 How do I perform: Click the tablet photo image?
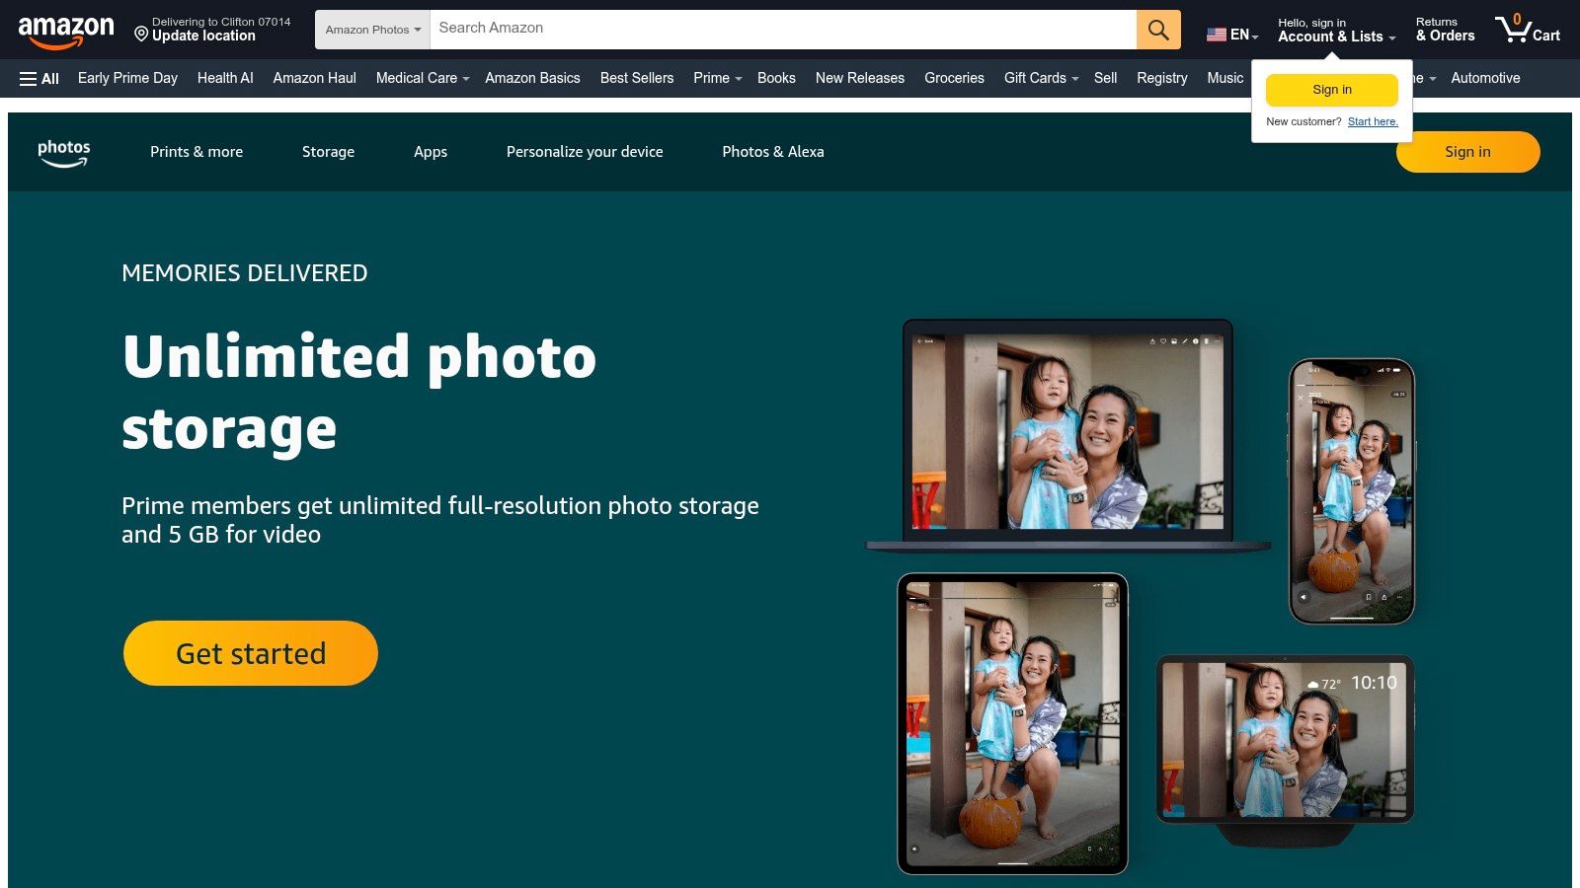tap(1012, 723)
